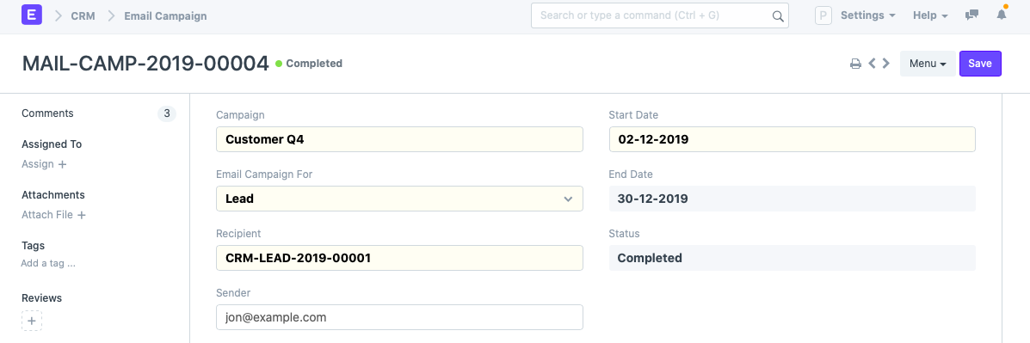Add a review with plus box
Image resolution: width=1030 pixels, height=343 pixels.
[x=32, y=321]
